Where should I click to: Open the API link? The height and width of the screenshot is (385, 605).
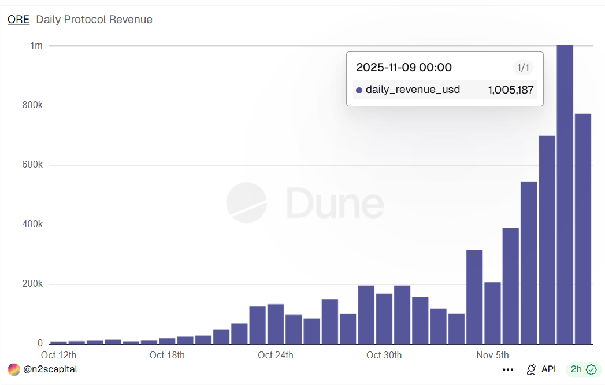[x=548, y=369]
